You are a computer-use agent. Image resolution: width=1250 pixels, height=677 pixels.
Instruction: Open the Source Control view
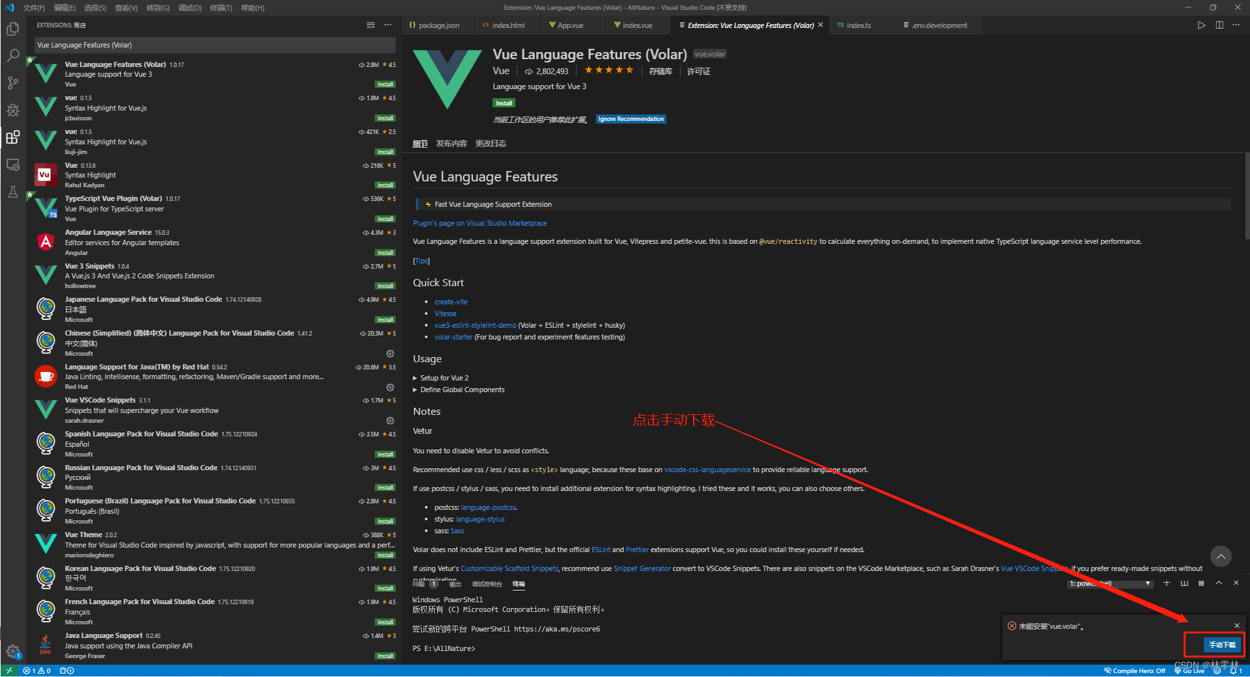pyautogui.click(x=12, y=83)
